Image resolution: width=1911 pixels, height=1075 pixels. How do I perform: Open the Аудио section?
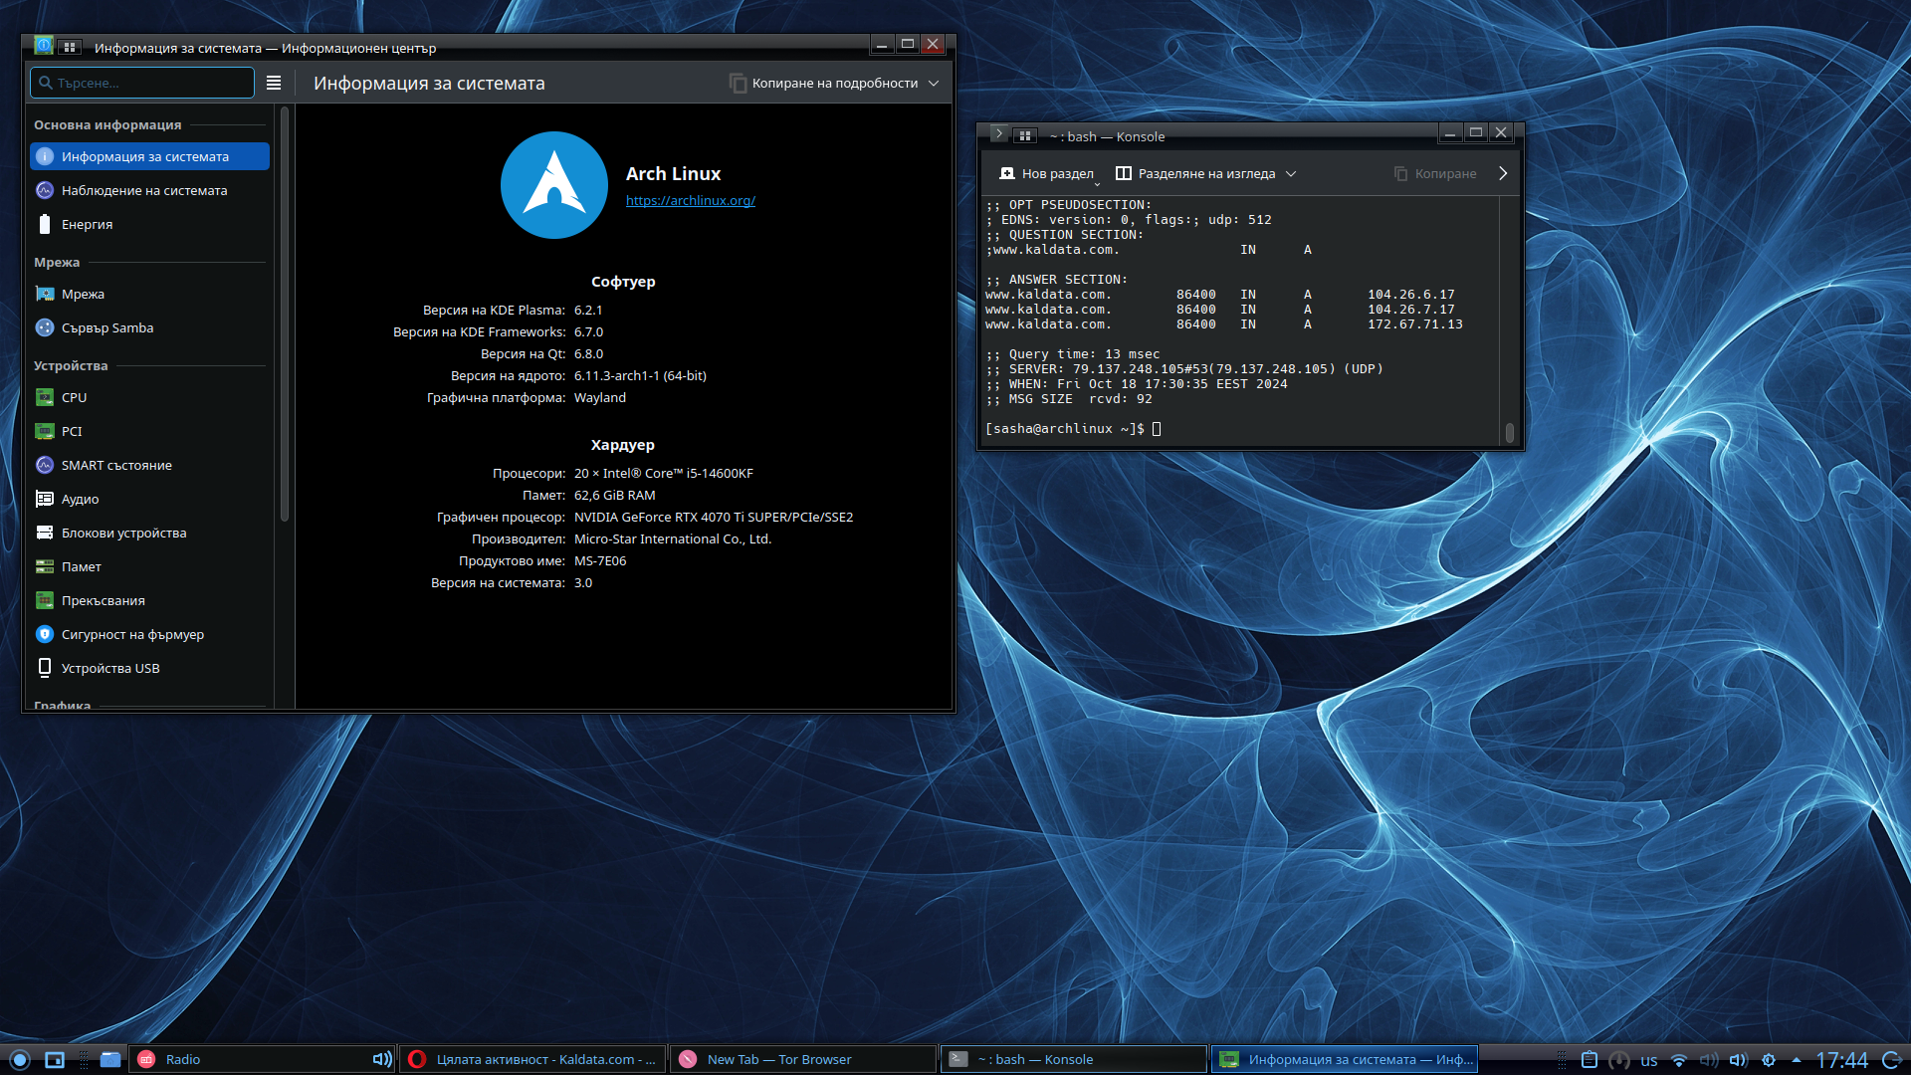tap(149, 499)
